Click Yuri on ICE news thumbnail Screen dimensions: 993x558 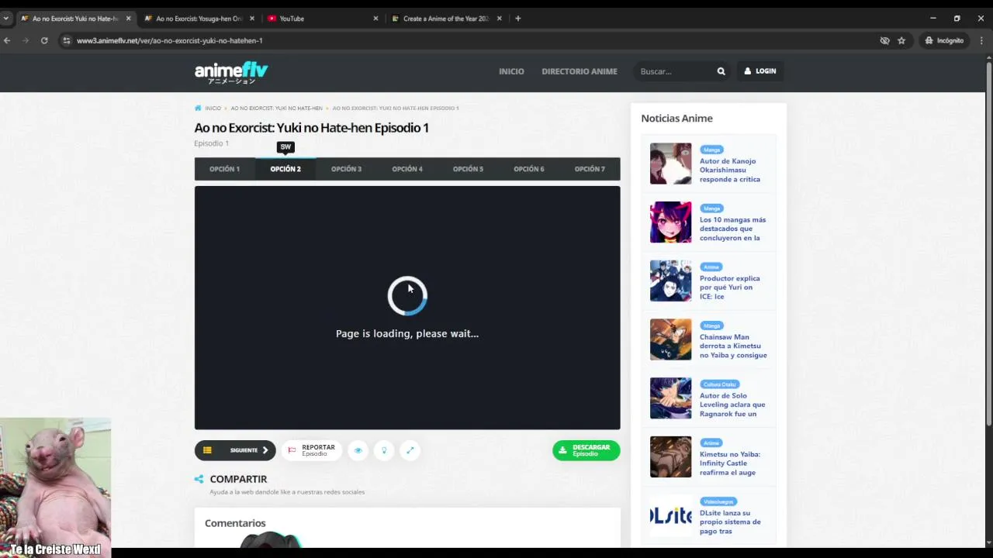[x=670, y=281]
